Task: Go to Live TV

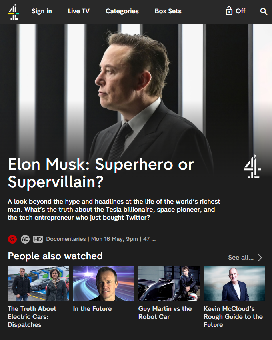Action: (79, 11)
